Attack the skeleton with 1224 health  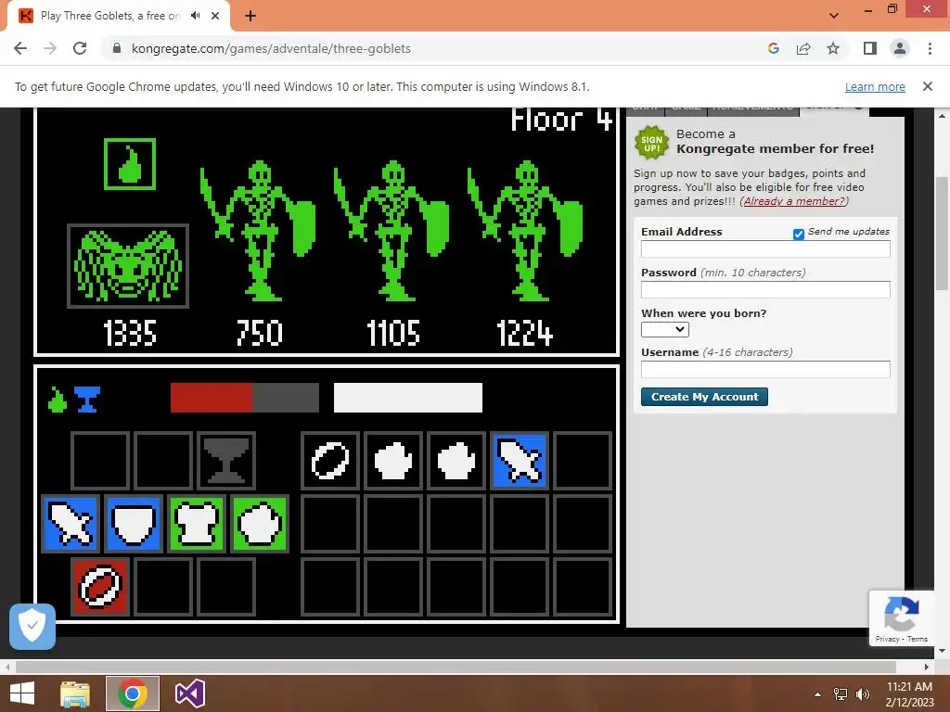[526, 231]
